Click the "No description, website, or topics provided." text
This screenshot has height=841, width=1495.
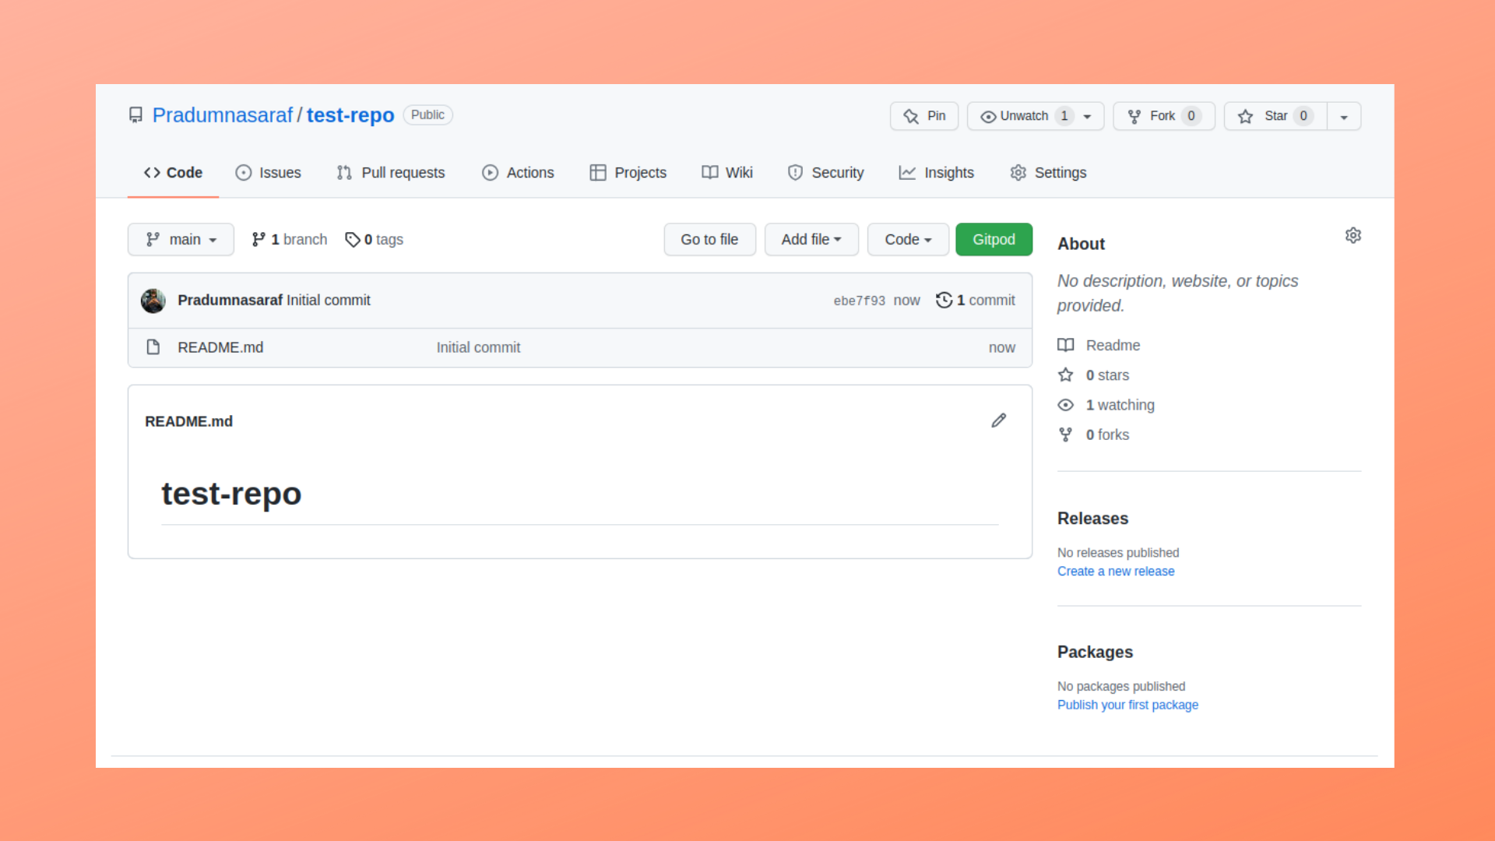(1177, 294)
